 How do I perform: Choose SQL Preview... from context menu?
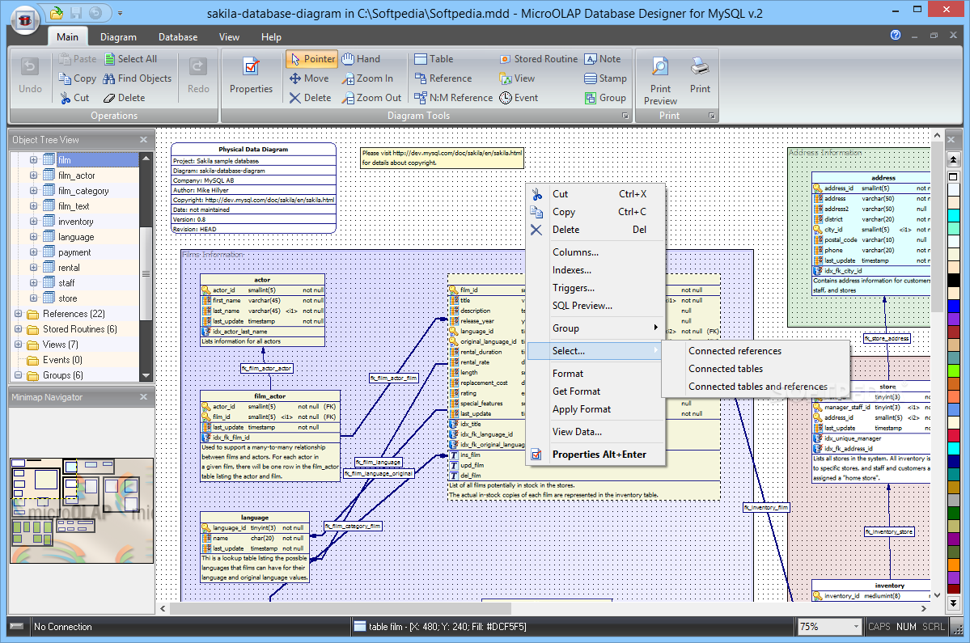(x=582, y=306)
